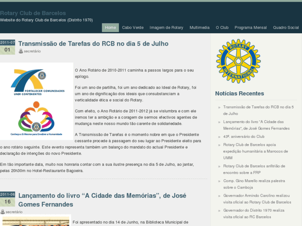Click secretário author link under second post
Screen dimensions: 302x226
14,212
